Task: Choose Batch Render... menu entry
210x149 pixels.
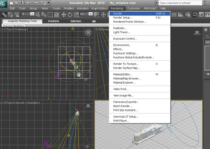Action: tap(140, 106)
